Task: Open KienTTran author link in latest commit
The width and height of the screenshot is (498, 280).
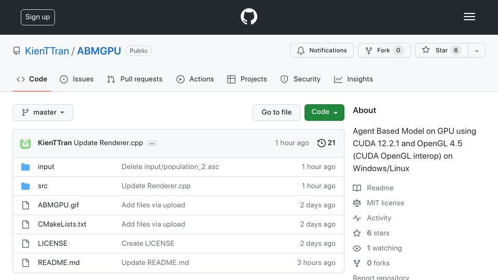Action: click(x=54, y=143)
